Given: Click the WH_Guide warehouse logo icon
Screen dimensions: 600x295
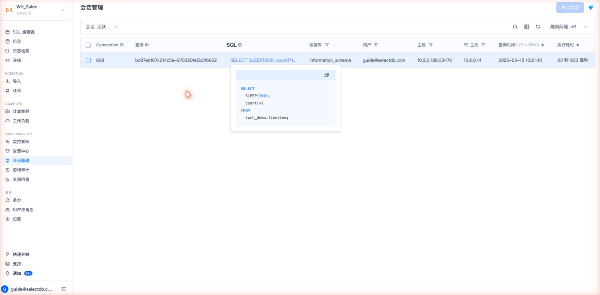Looking at the screenshot, I should click(x=9, y=10).
